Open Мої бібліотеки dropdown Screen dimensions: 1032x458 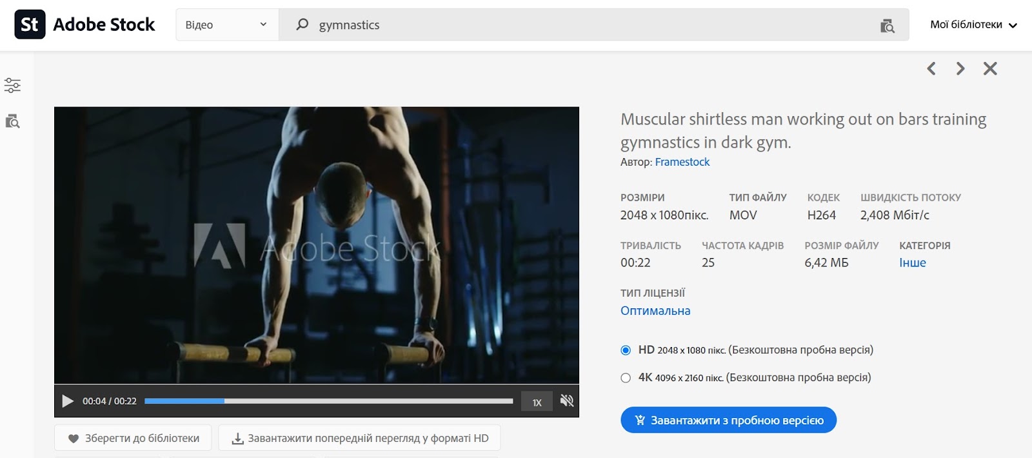(x=974, y=25)
